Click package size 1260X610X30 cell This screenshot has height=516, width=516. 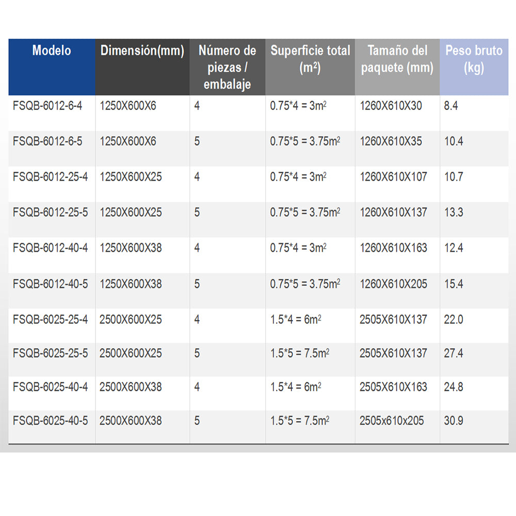pos(391,106)
